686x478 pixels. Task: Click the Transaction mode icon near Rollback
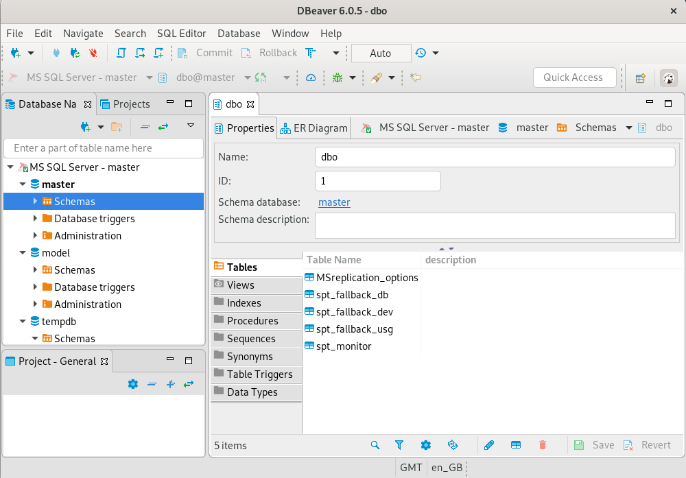click(310, 53)
